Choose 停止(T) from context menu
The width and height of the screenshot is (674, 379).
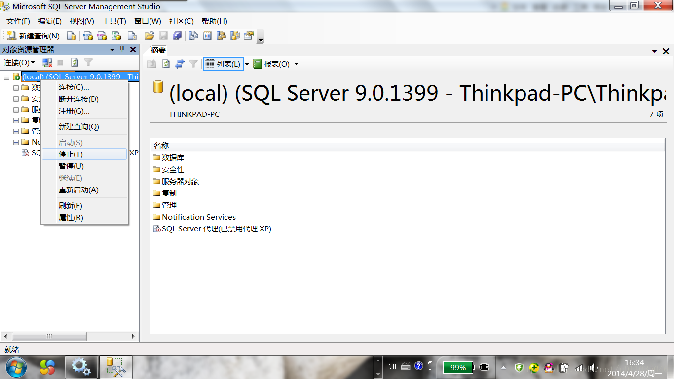(84, 154)
